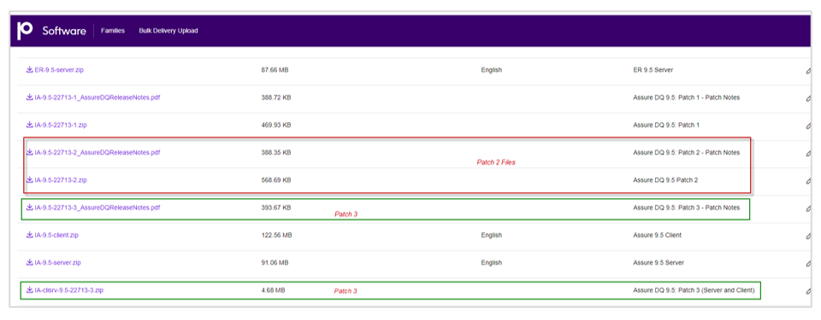Select the 388.35 KB size cell

(276, 153)
